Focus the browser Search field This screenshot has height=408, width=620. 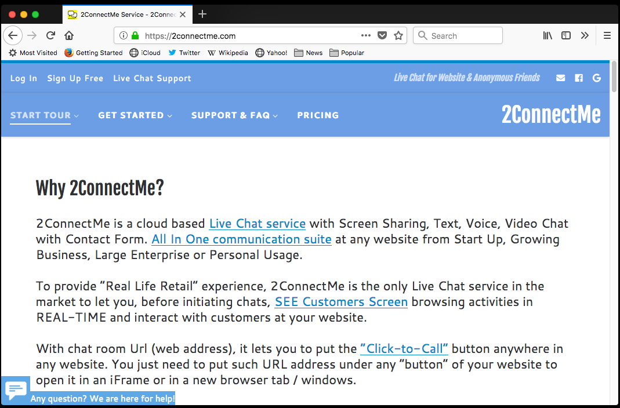[x=458, y=35]
